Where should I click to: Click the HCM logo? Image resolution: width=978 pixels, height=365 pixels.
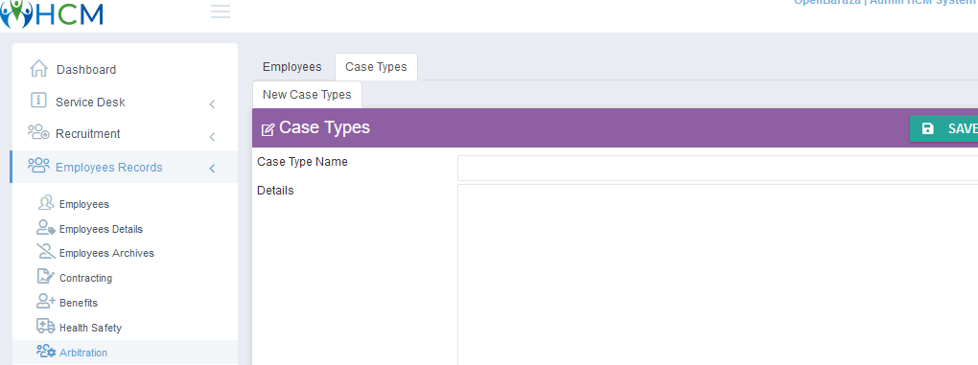pyautogui.click(x=51, y=13)
